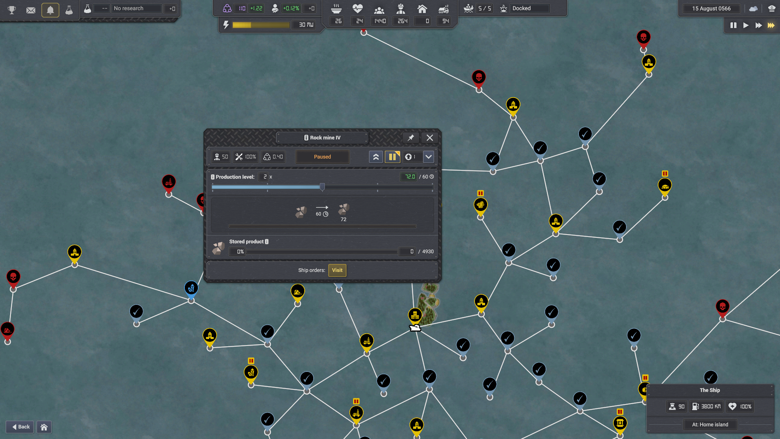Open the notifications bell icon
This screenshot has width=780, height=439.
tap(50, 10)
